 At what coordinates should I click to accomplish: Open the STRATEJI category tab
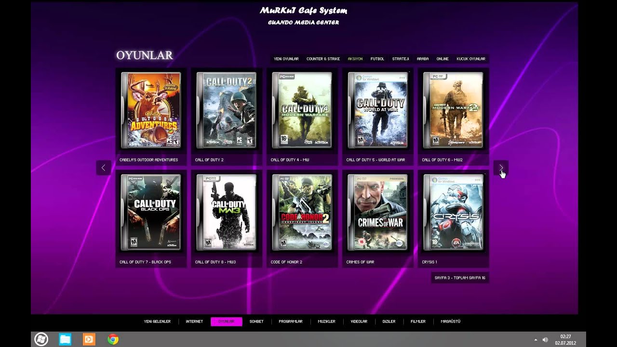[401, 59]
